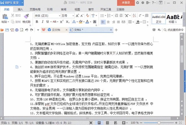186x125 pixels.
Task: Expand the Paste options arrow
Action: (8, 22)
